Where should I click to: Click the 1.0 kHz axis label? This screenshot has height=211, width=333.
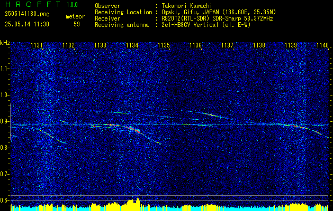pos(4,95)
